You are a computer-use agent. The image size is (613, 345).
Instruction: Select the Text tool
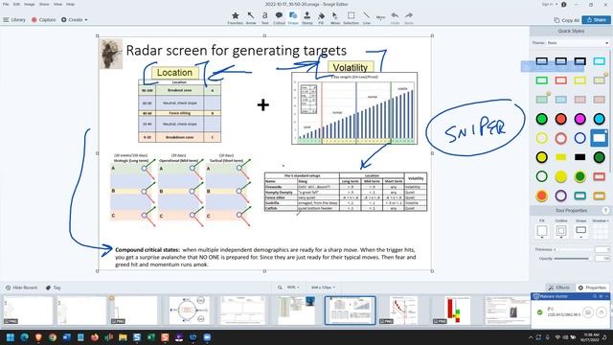coord(264,17)
